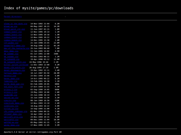Open the dk_nukem3d_patch.exe link
The height and width of the screenshot is (135, 181).
(x=15, y=62)
